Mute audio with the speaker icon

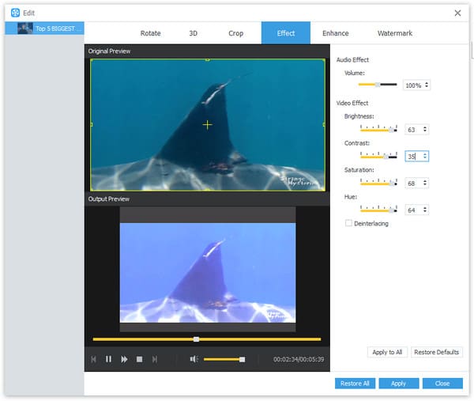pyautogui.click(x=194, y=359)
